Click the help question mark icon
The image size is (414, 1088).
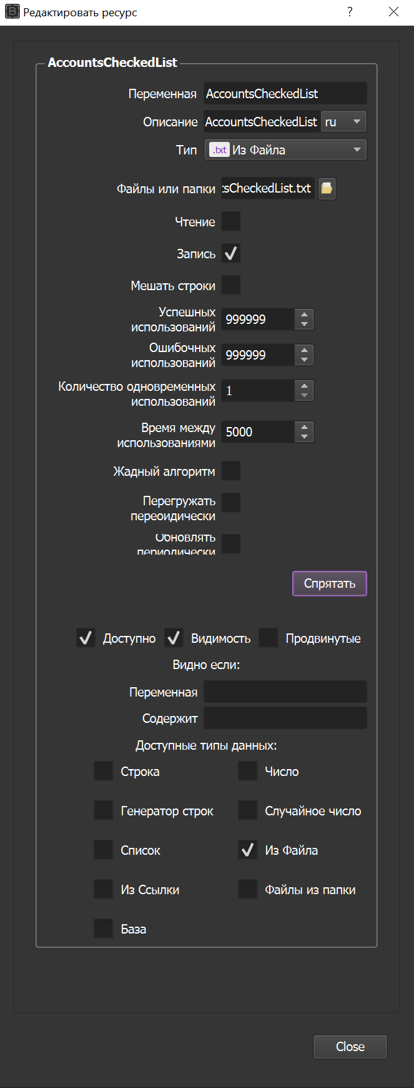coord(350,12)
